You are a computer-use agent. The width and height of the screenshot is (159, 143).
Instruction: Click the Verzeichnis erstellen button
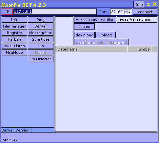pos(95,20)
